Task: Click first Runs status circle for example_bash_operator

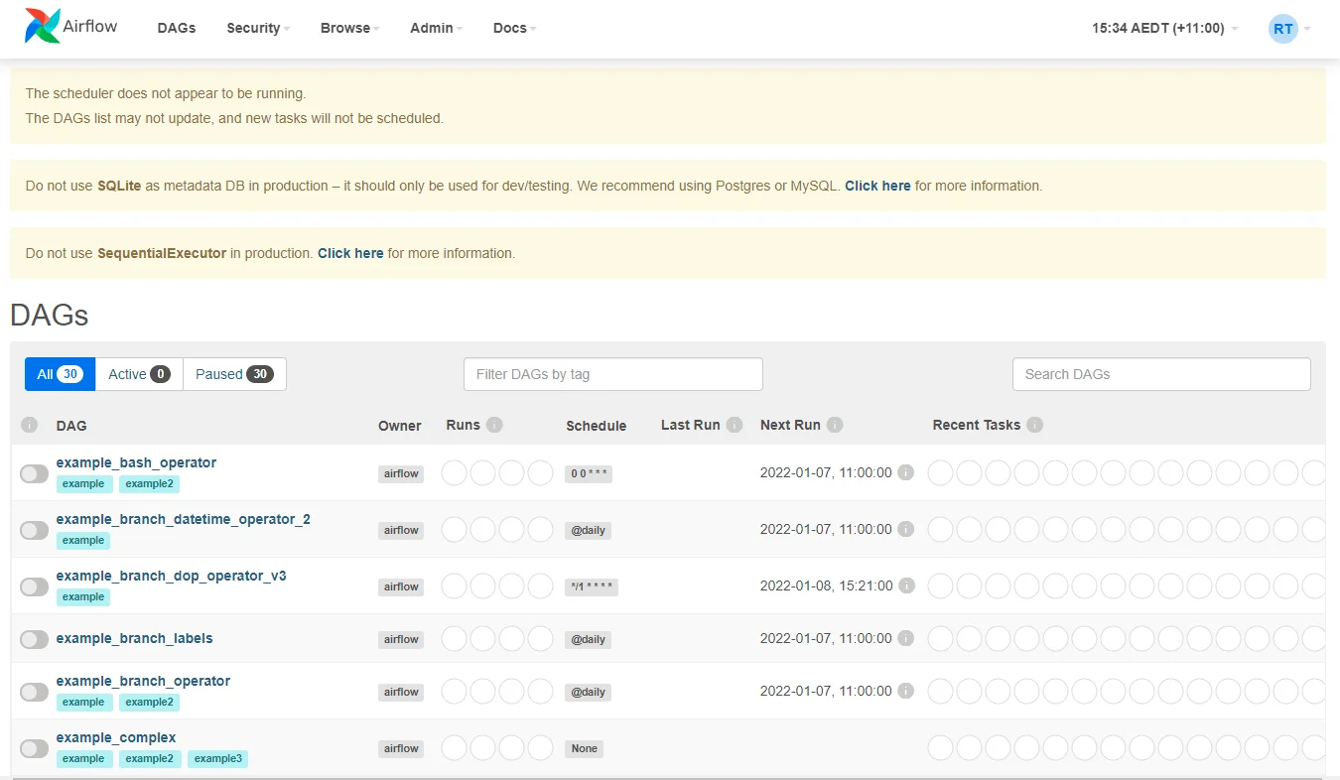Action: point(454,473)
